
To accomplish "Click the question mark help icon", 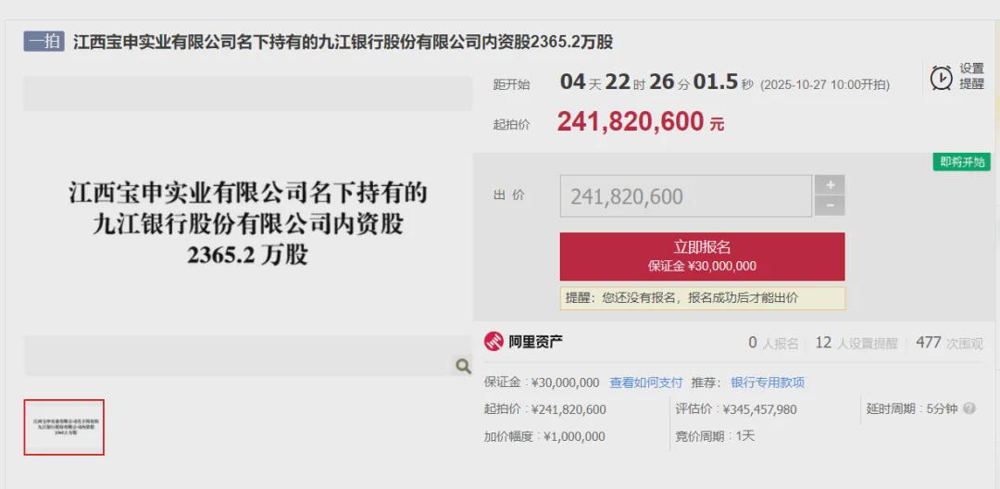I will click(969, 408).
